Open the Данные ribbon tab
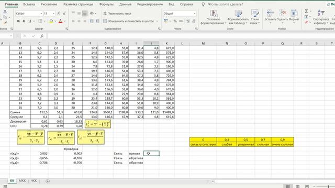Screen dimensions: 335x188 126,4
